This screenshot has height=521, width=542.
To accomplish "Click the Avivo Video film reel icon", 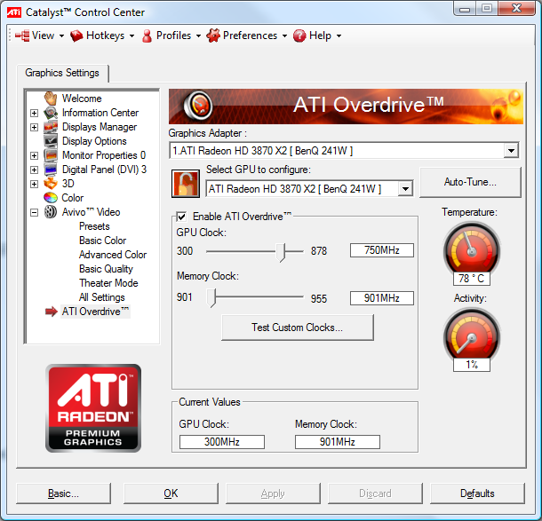I will click(x=51, y=211).
